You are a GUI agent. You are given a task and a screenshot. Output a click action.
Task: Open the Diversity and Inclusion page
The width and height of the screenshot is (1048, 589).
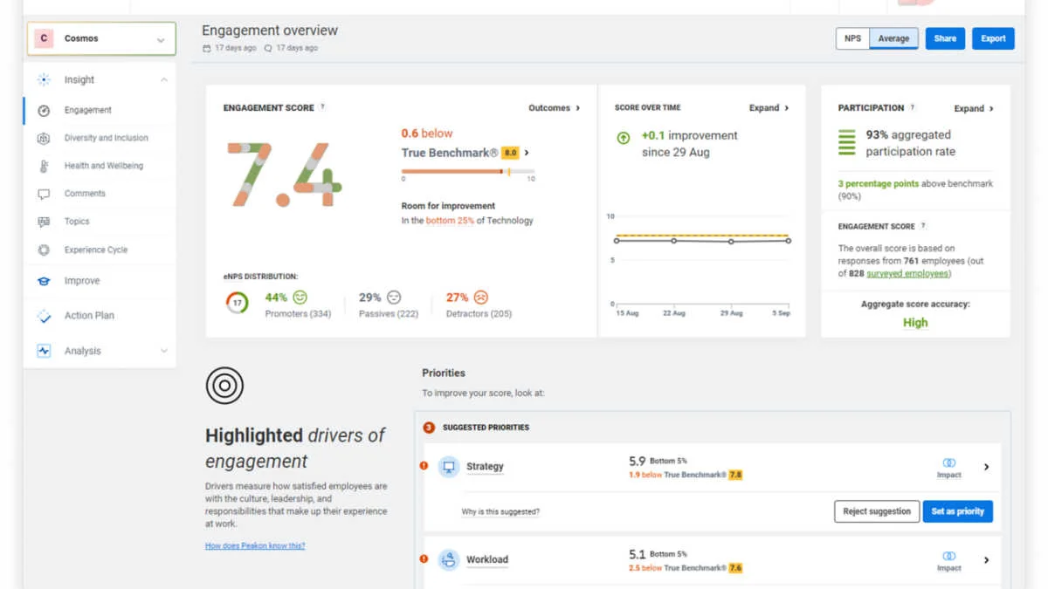43,138
